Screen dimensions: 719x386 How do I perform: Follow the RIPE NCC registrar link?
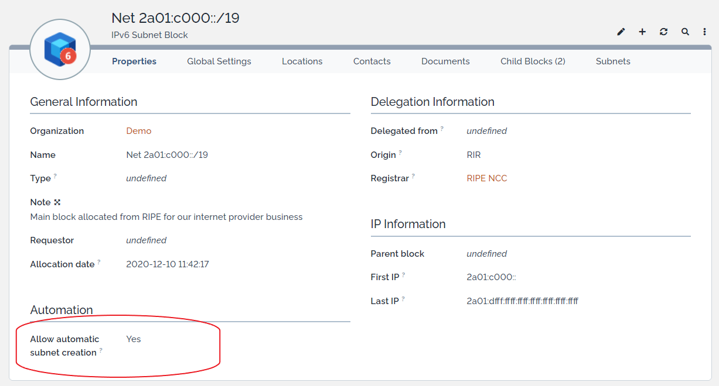tap(486, 178)
